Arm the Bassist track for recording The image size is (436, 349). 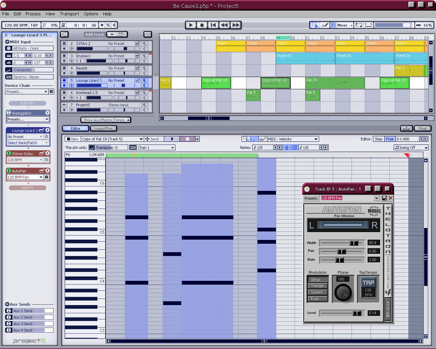64,73
